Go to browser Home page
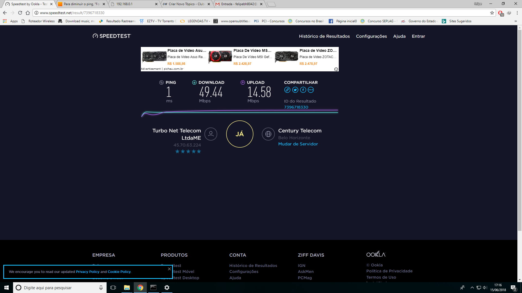 [x=28, y=13]
